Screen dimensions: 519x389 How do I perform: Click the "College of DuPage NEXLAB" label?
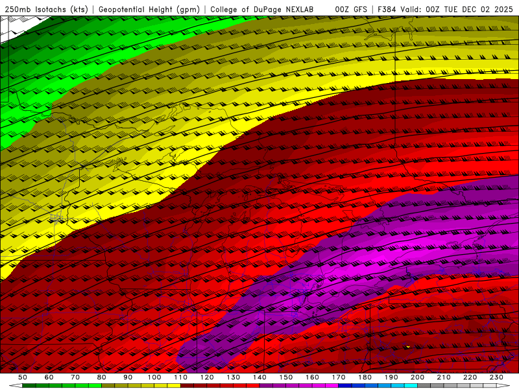pos(262,10)
